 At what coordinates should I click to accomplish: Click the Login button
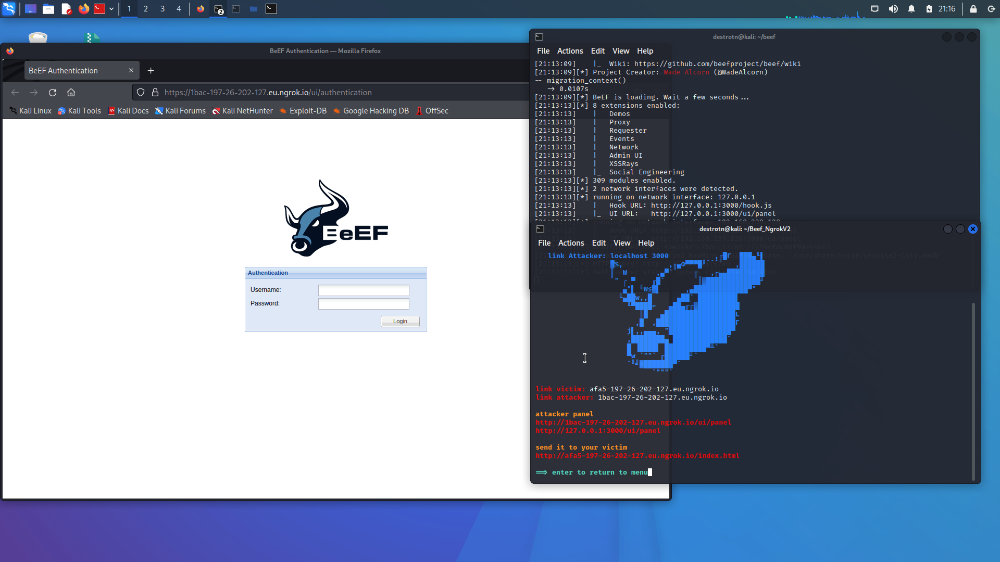point(400,322)
